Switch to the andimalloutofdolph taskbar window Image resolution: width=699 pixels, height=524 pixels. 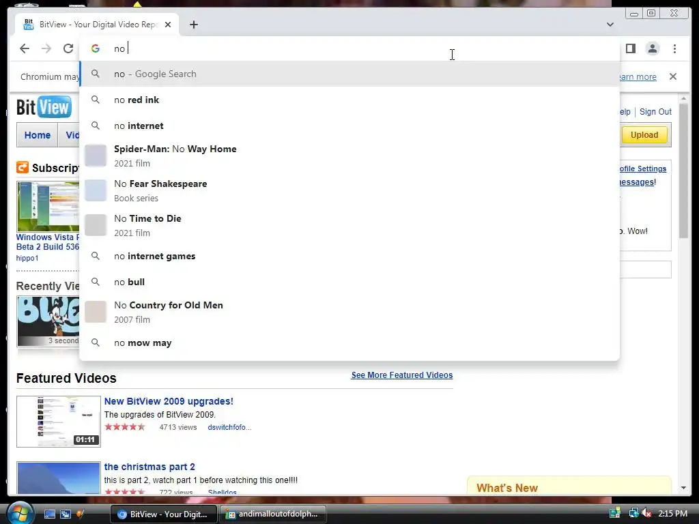(273, 514)
